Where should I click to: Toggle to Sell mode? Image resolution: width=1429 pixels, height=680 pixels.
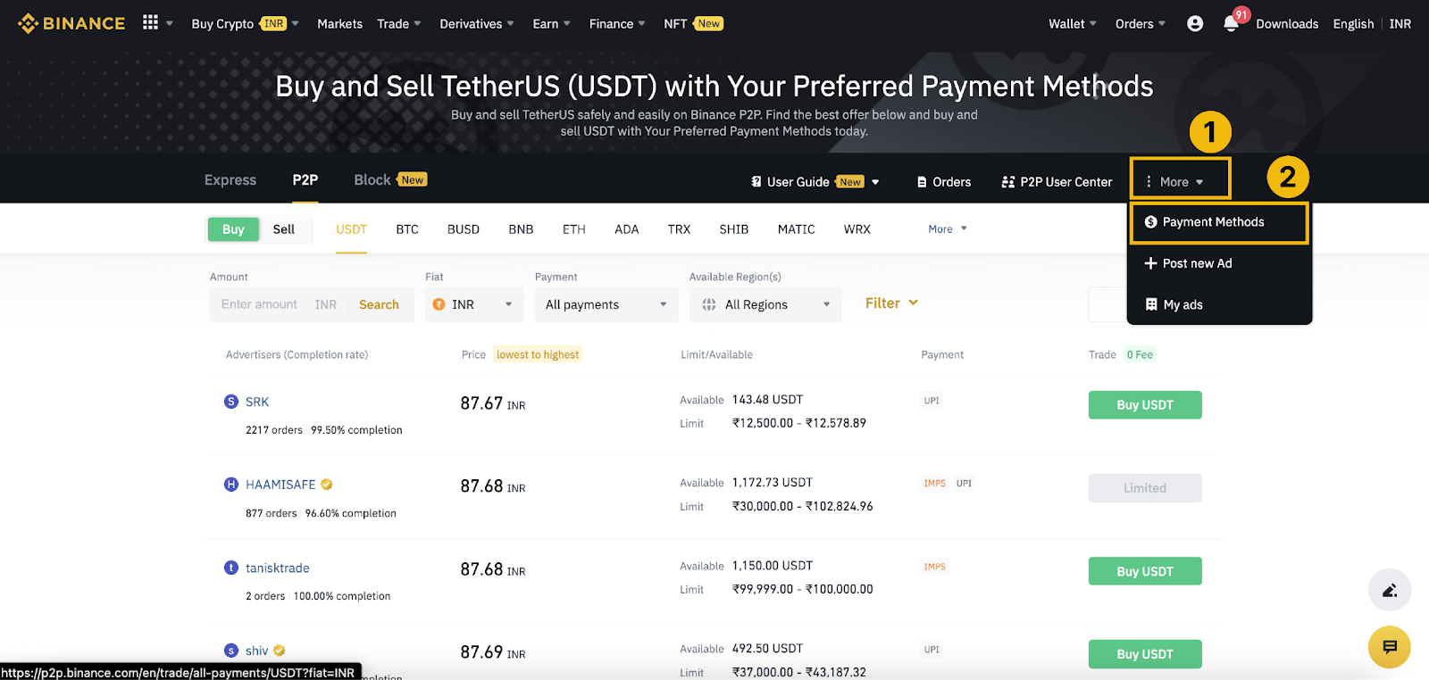pyautogui.click(x=284, y=229)
